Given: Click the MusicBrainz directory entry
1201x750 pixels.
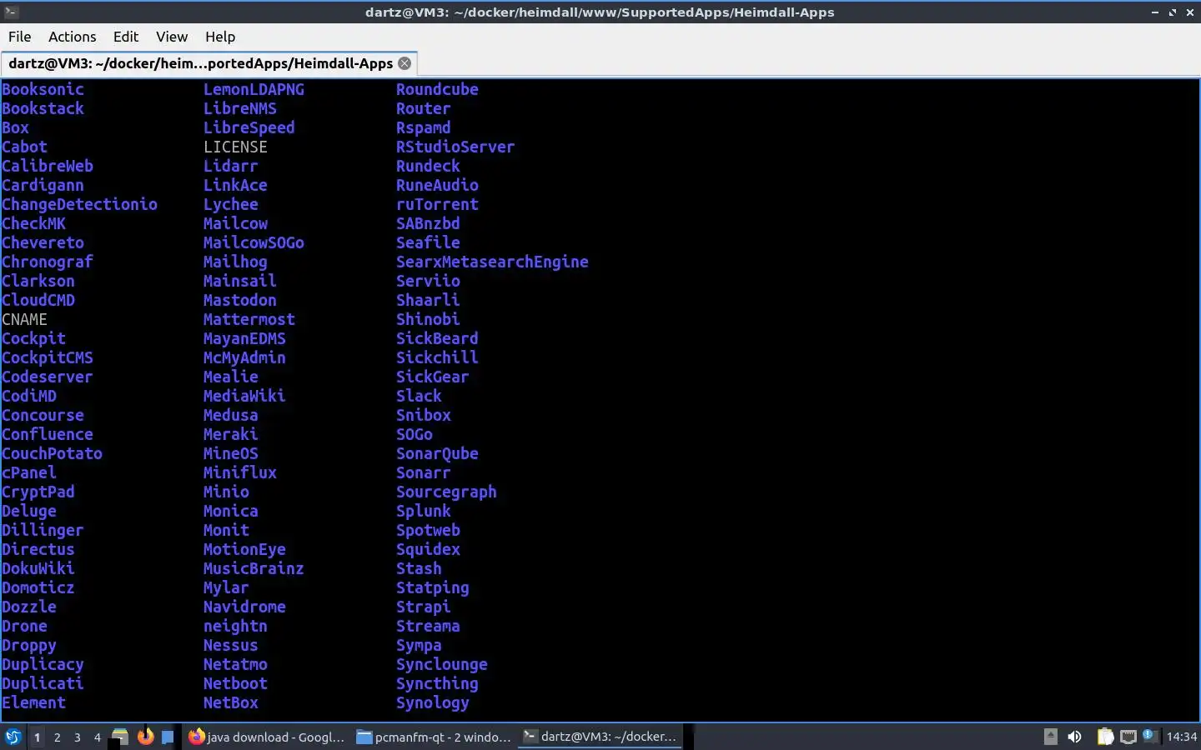Looking at the screenshot, I should coord(254,568).
